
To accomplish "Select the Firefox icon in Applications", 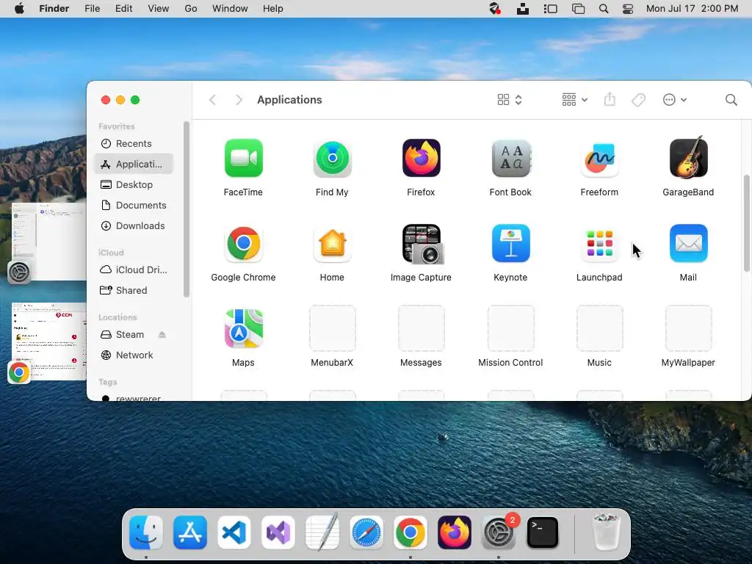I will (x=421, y=159).
